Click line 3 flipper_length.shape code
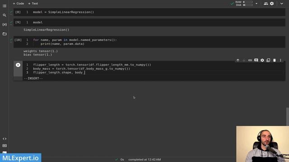The image size is (289, 162). tap(59, 72)
